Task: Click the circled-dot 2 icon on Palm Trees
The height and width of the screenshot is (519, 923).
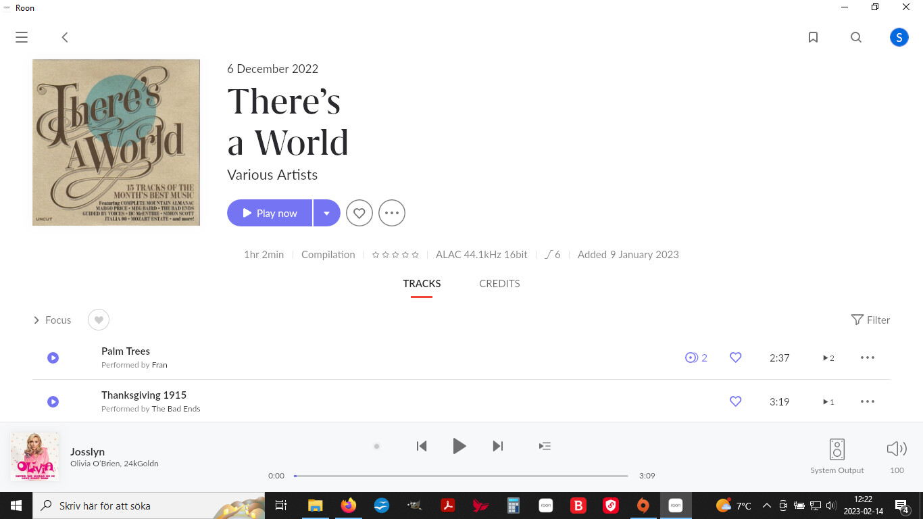Action: click(x=696, y=357)
